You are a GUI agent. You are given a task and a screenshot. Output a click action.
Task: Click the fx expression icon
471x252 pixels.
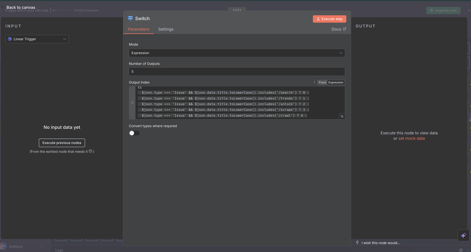132,103
